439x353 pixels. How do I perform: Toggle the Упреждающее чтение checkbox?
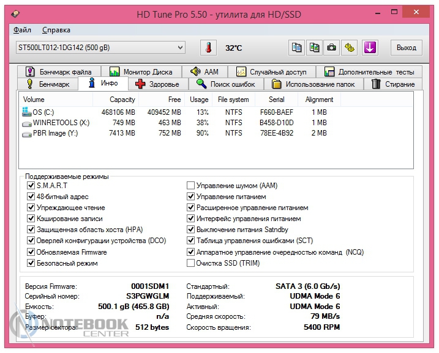(x=31, y=208)
